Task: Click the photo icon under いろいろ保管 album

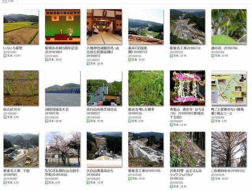Action: [5, 56]
